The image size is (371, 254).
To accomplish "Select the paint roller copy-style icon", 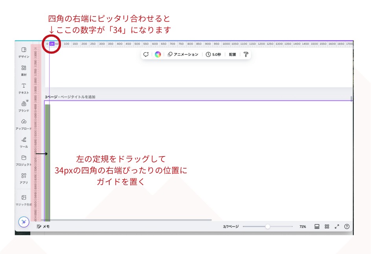I will click(x=246, y=54).
